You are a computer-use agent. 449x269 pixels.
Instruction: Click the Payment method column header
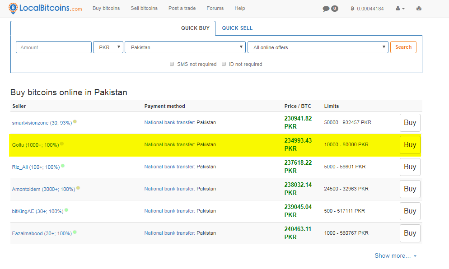point(165,106)
